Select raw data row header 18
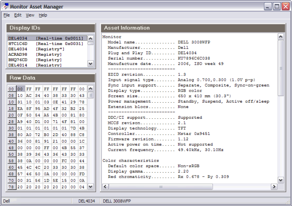 (x=11, y=109)
